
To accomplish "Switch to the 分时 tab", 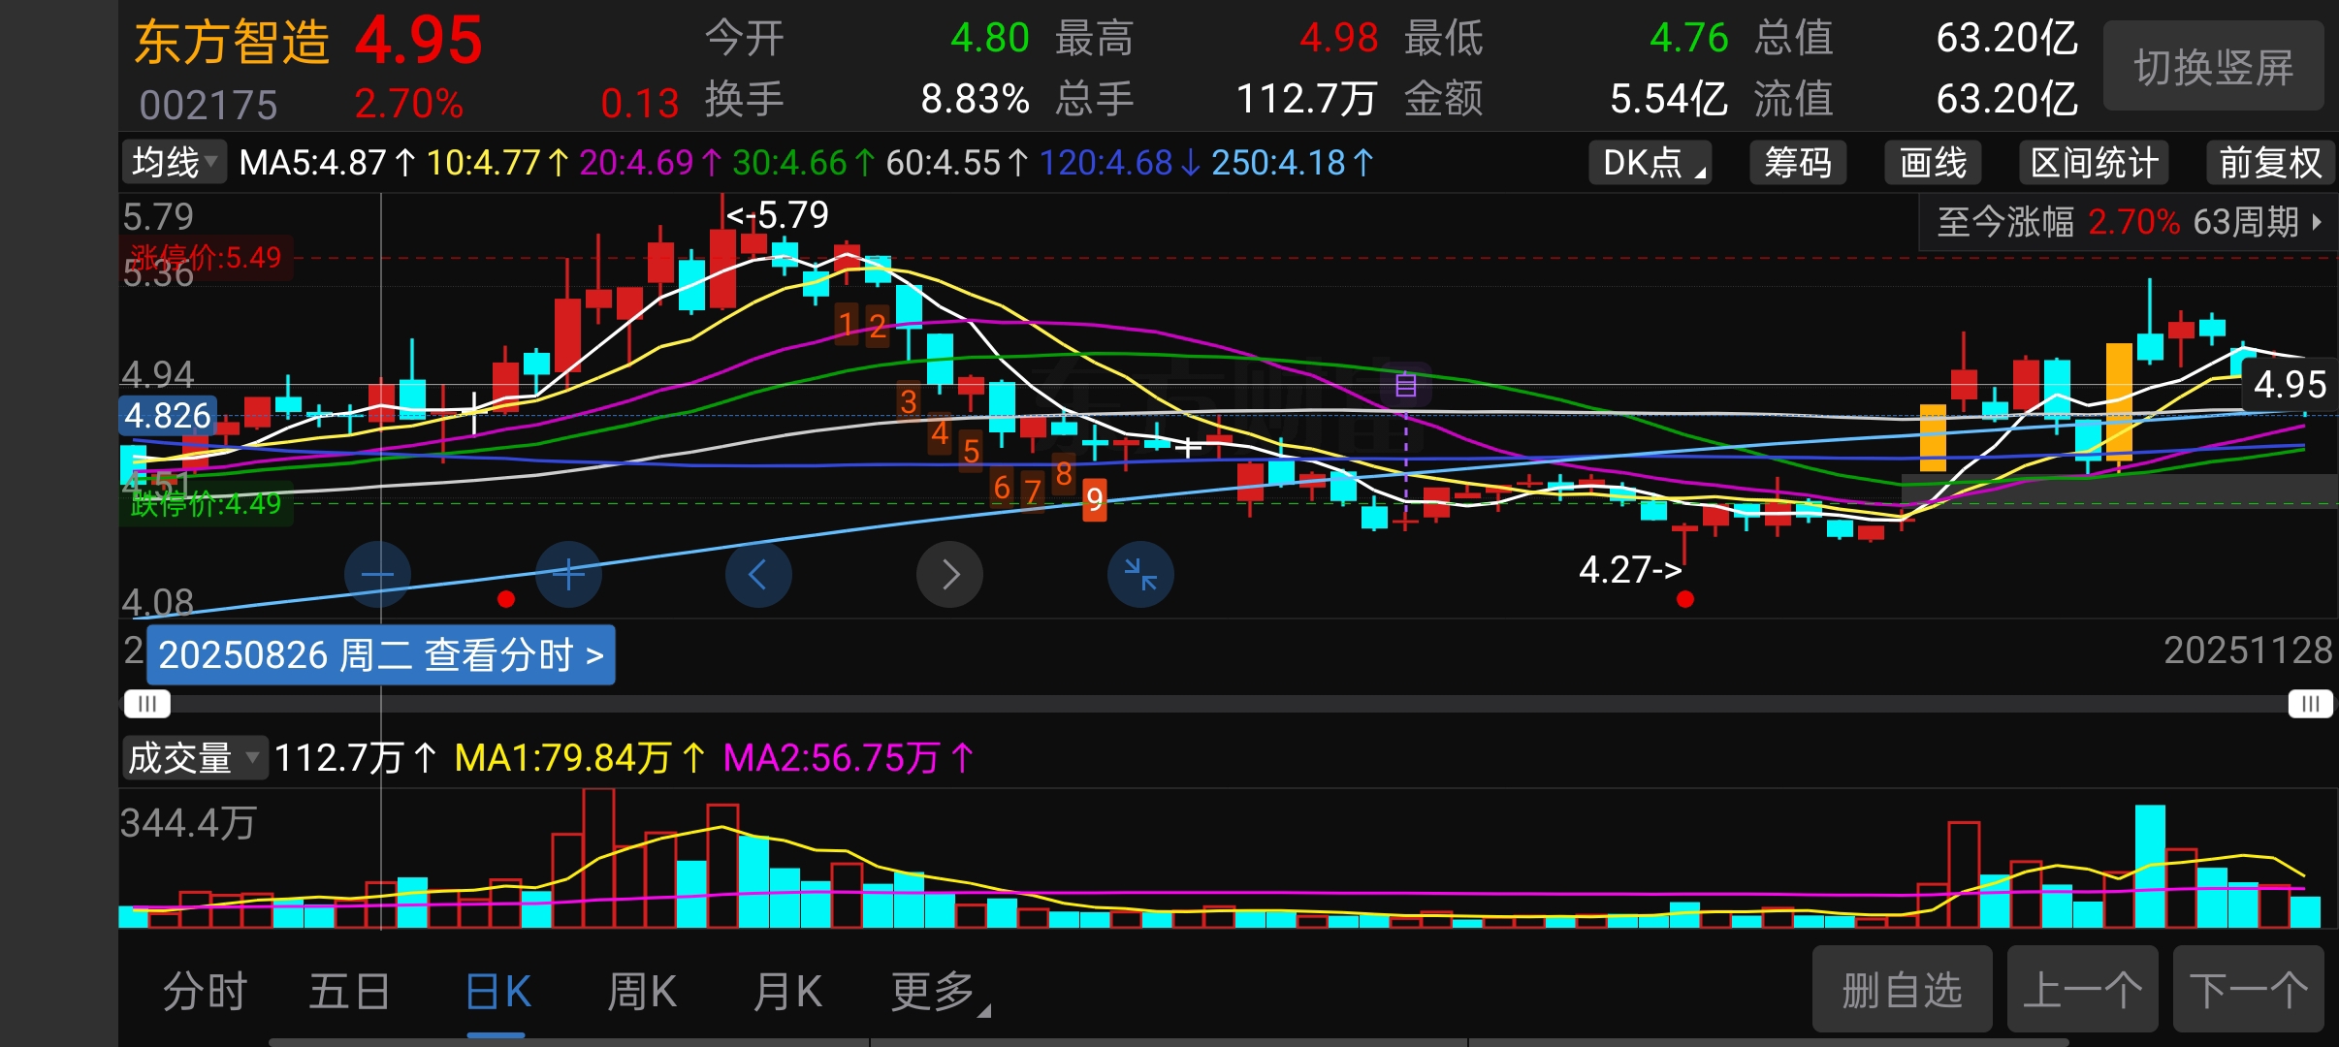I will click(205, 992).
